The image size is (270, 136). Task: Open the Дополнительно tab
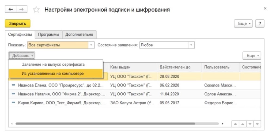[x=79, y=35]
